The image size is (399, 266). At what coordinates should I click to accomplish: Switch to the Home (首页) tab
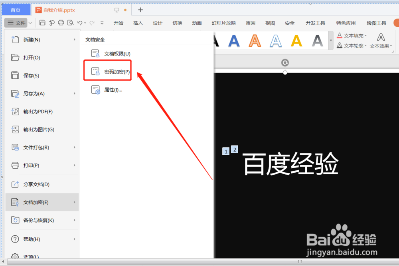coord(16,10)
